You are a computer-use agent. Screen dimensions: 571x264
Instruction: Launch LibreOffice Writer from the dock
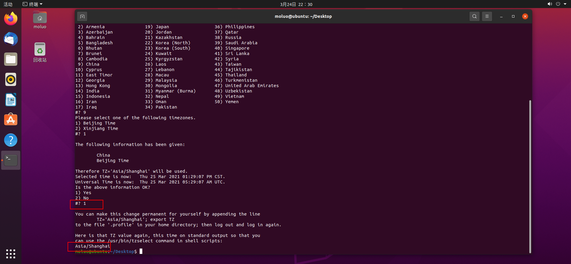[11, 100]
